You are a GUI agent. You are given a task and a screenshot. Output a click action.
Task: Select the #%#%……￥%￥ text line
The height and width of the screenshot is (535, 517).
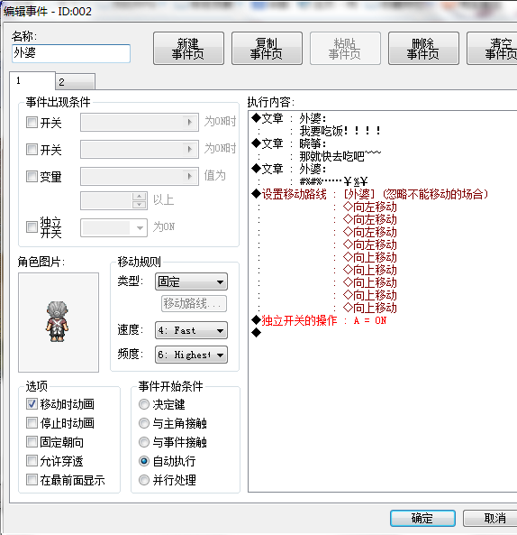click(334, 181)
